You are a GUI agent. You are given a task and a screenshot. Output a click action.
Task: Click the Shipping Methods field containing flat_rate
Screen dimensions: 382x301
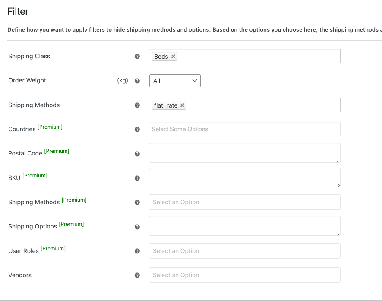pos(245,105)
